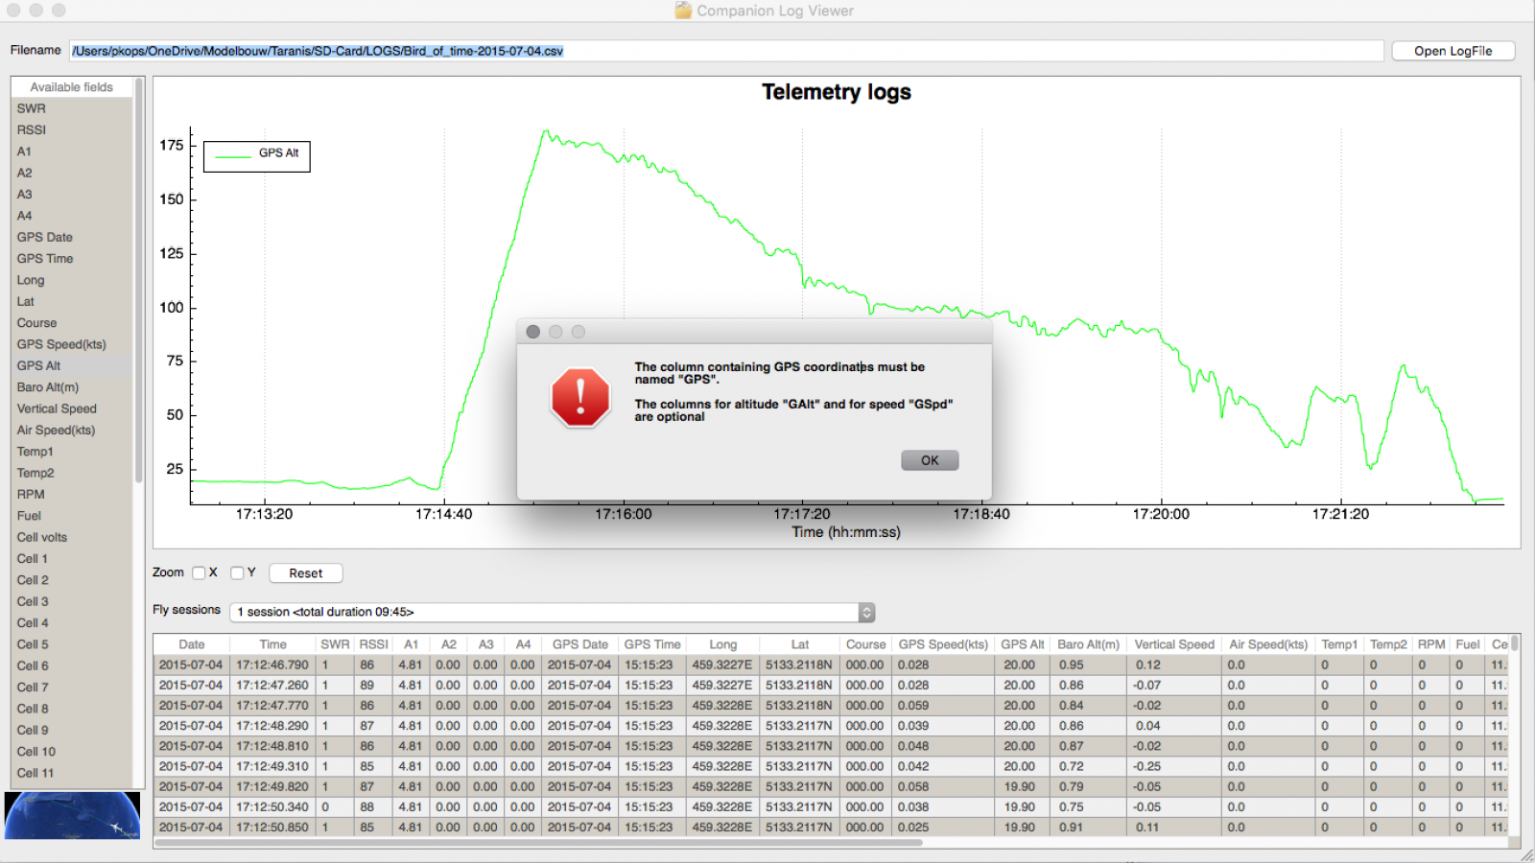Click the globe map thumbnail
The image size is (1535, 863).
coord(72,815)
